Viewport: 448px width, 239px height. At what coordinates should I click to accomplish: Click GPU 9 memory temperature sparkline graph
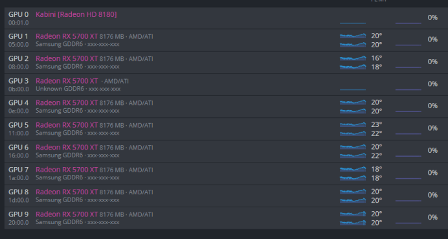353,223
